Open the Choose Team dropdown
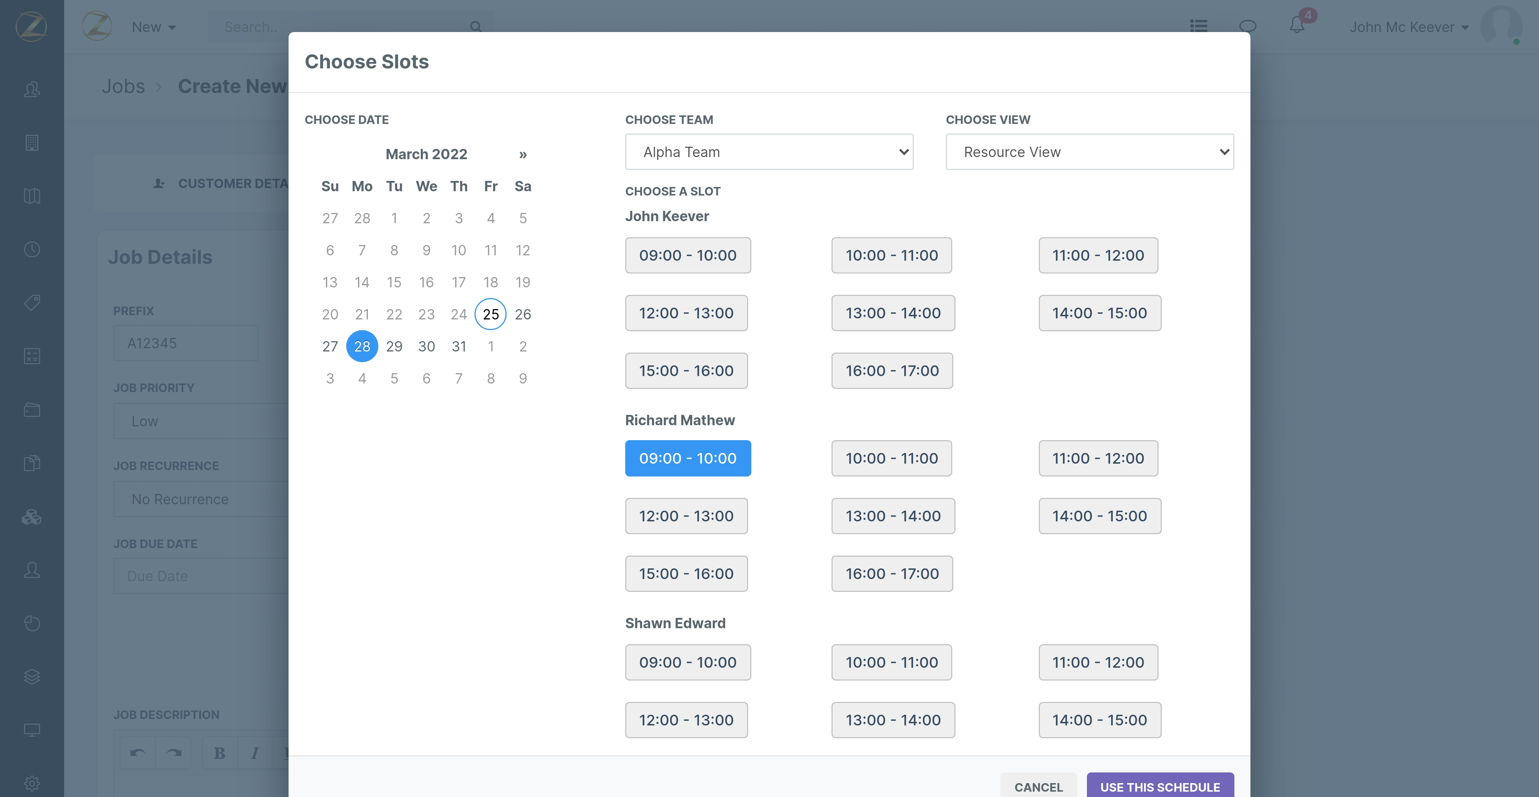This screenshot has width=1539, height=797. point(769,152)
